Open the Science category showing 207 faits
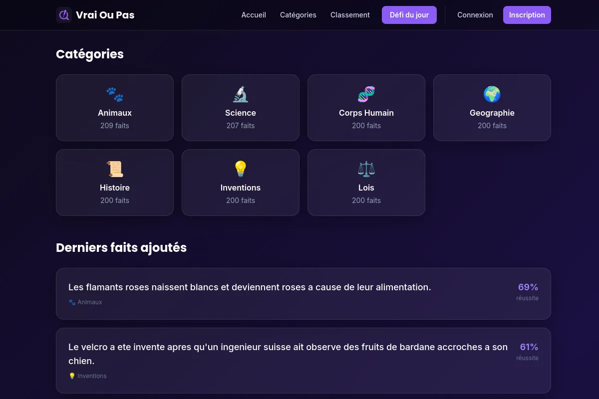599x399 pixels. [x=241, y=108]
